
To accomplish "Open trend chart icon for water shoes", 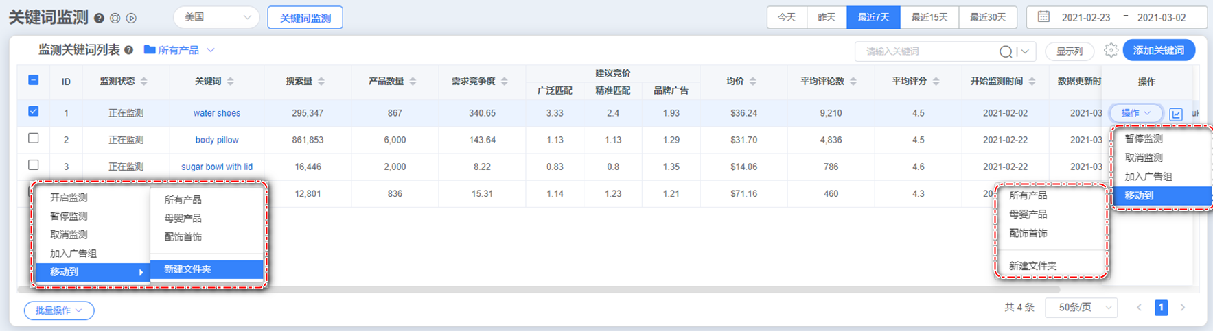I will [x=1176, y=114].
